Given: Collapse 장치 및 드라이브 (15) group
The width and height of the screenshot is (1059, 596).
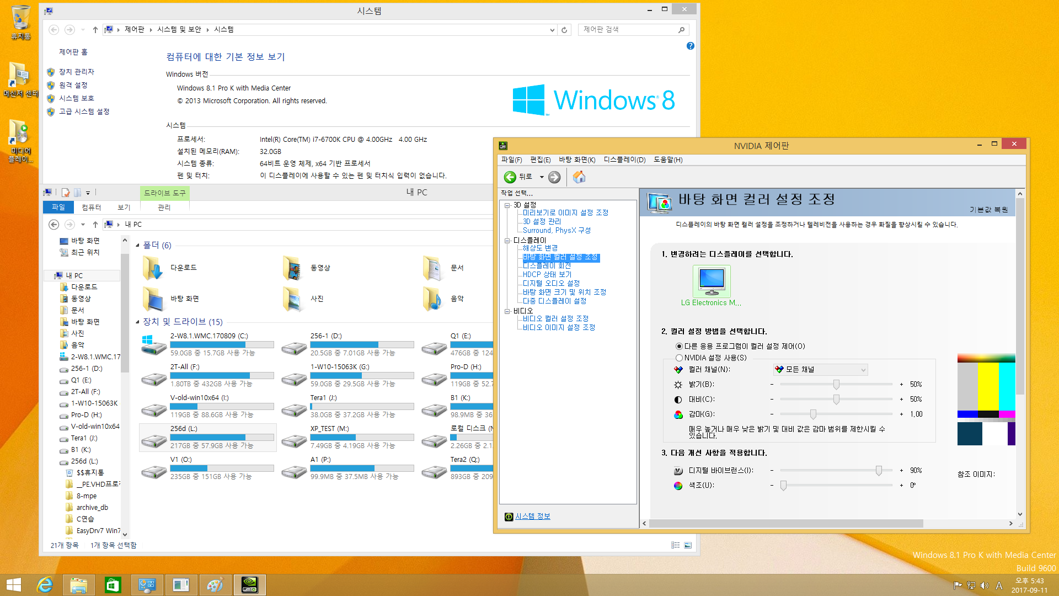Looking at the screenshot, I should [138, 322].
